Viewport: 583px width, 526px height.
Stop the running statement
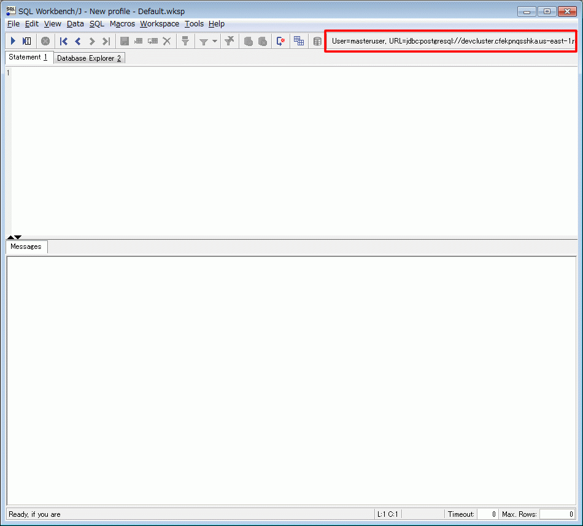[45, 41]
